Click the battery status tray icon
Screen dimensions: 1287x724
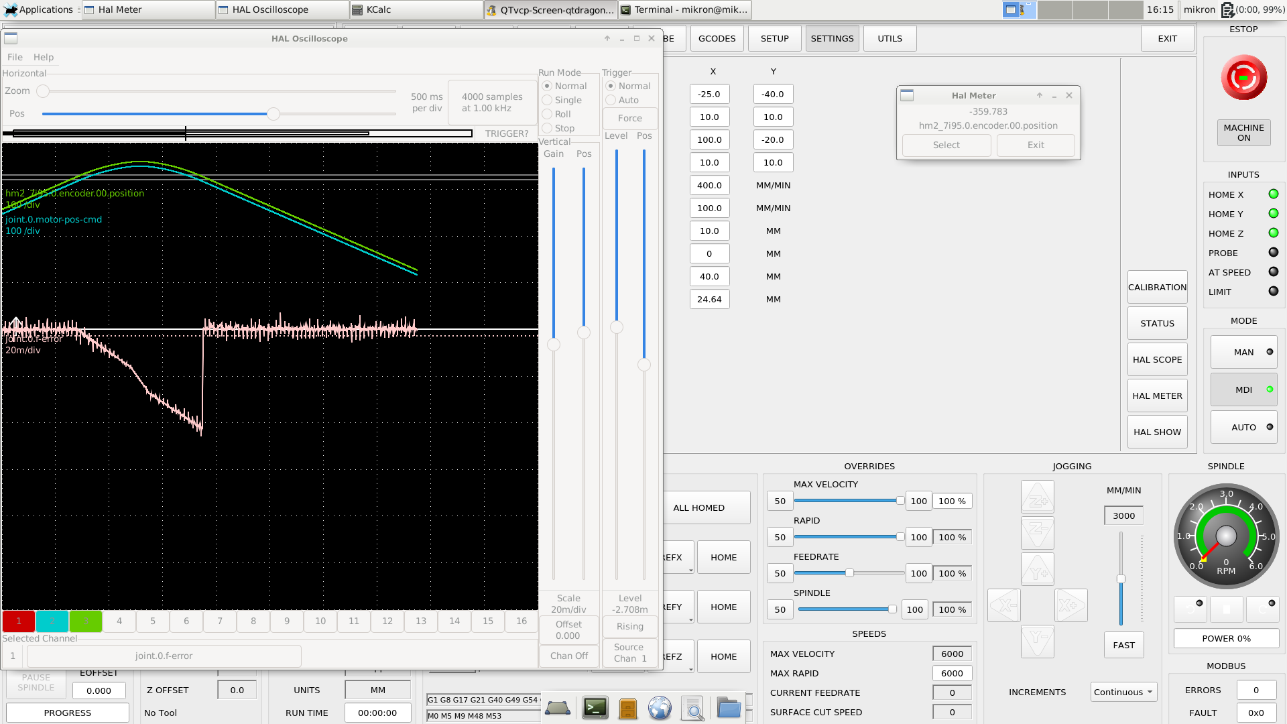click(1227, 10)
